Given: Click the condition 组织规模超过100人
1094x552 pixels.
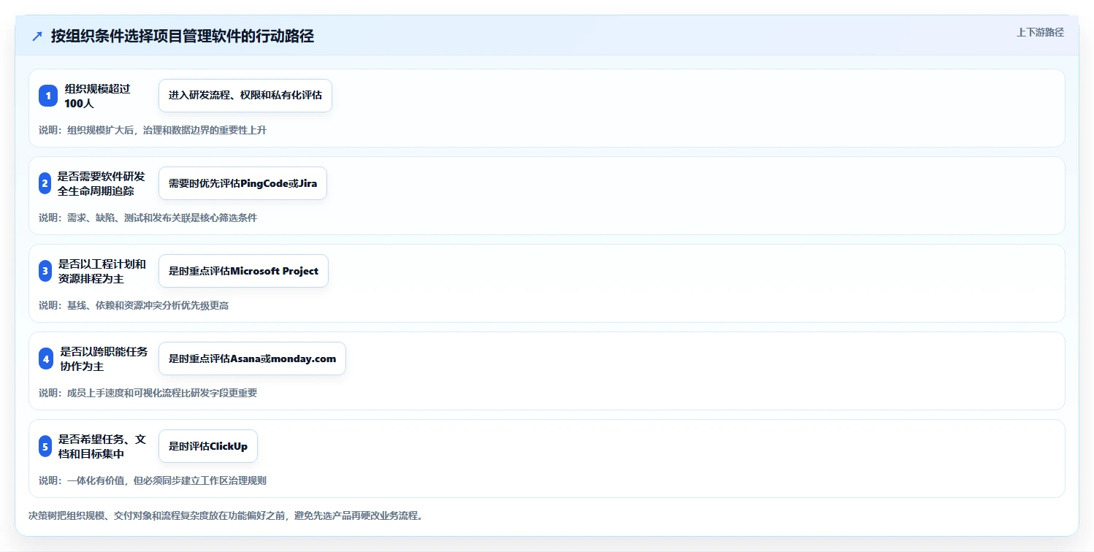Looking at the screenshot, I should coord(97,96).
